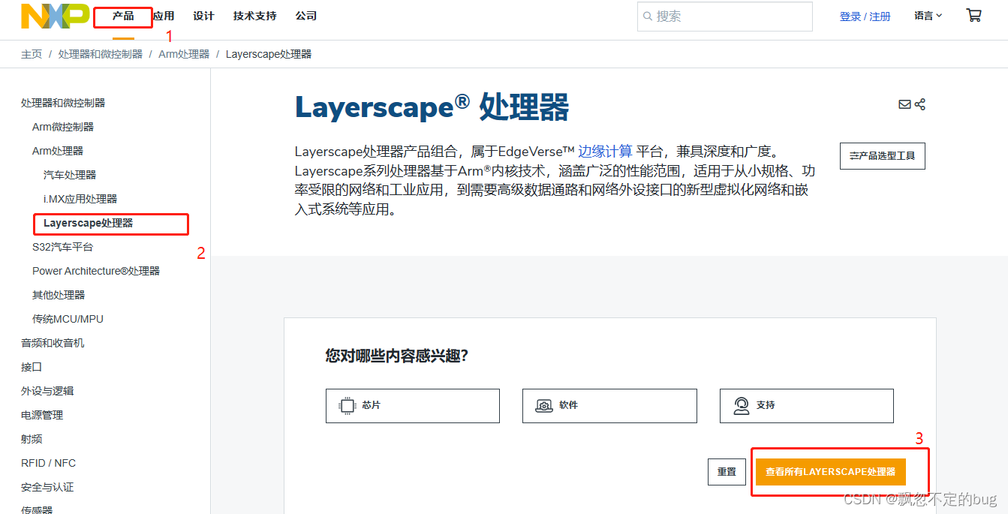The image size is (1008, 514).
Task: Click the email envelope icon
Action: tap(904, 104)
